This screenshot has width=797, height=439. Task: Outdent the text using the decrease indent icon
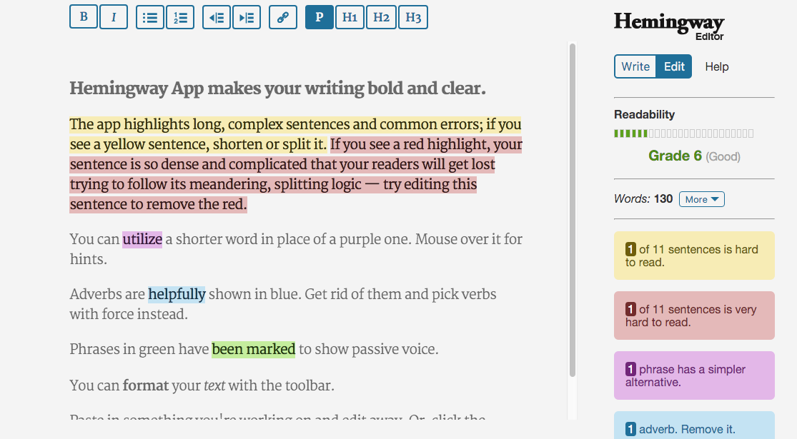[217, 17]
